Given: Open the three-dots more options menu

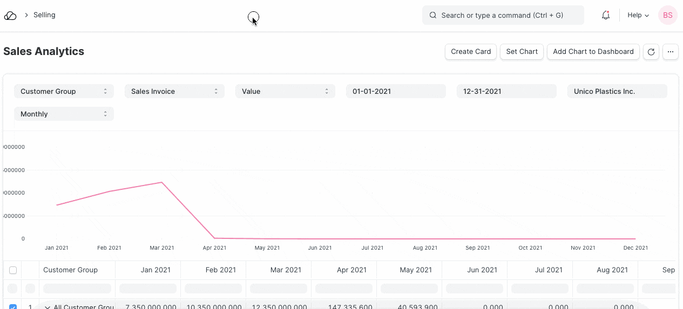Looking at the screenshot, I should [x=670, y=52].
